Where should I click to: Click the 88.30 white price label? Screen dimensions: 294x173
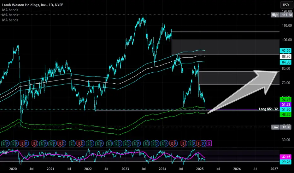(286, 57)
